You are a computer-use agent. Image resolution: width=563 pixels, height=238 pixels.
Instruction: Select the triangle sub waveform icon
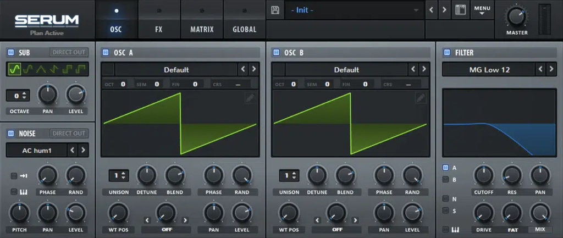tap(41, 69)
